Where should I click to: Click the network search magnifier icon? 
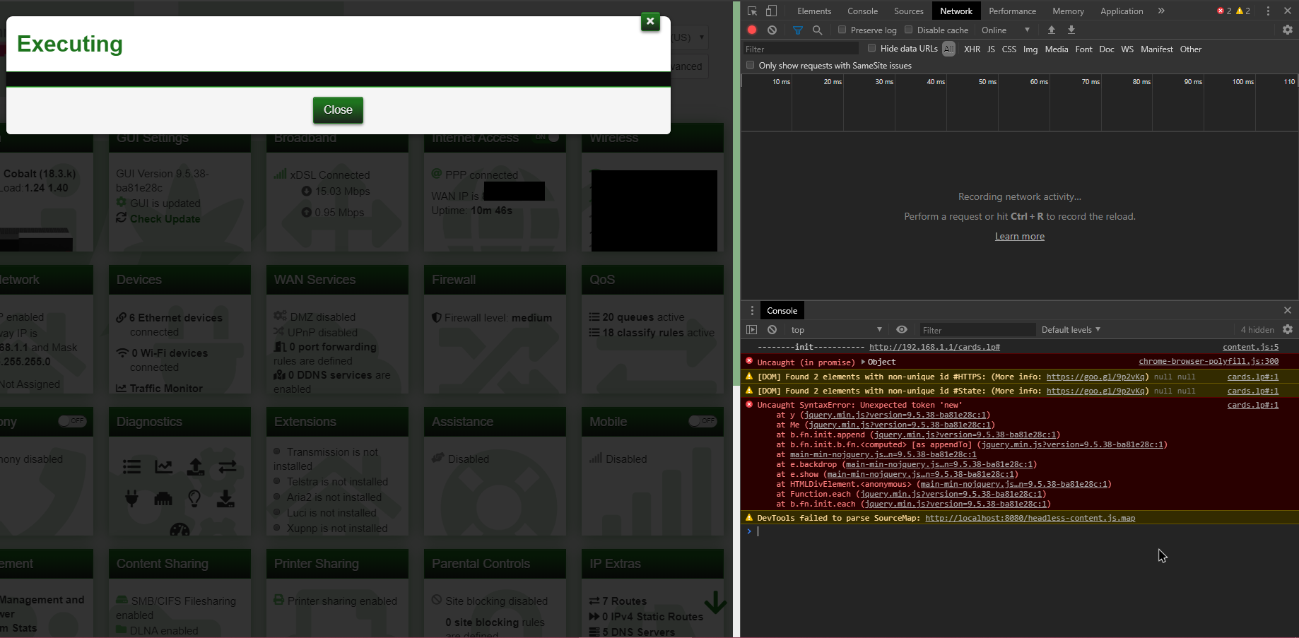pos(817,30)
